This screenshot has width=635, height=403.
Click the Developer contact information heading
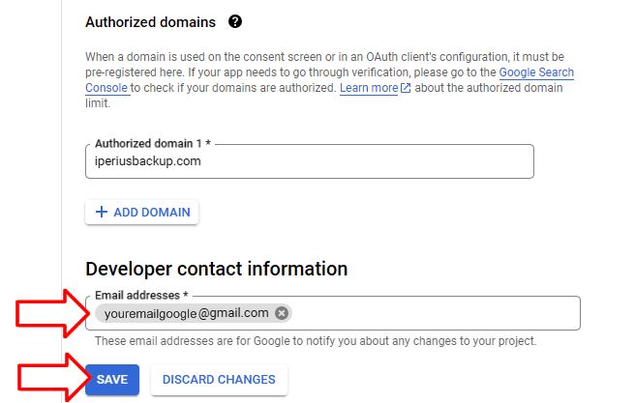[x=216, y=269]
